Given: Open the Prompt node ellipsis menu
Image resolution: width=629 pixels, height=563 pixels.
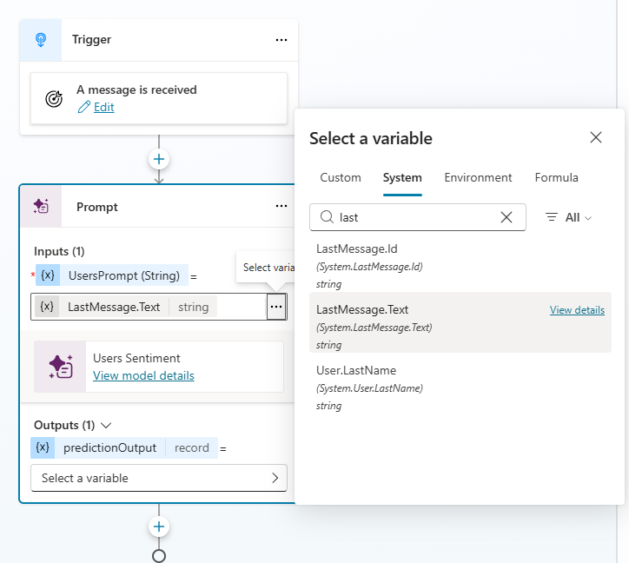Looking at the screenshot, I should click(281, 207).
